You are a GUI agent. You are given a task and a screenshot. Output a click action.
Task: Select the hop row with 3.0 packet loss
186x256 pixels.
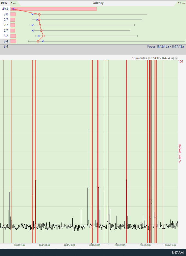click(5, 14)
